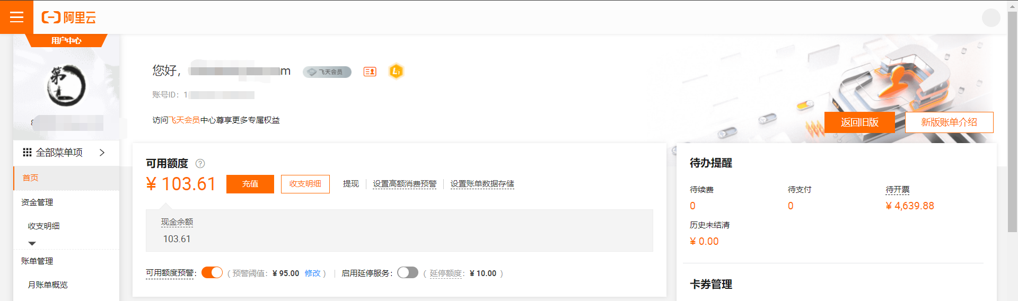The width and height of the screenshot is (1018, 301).
Task: Expand 全部菜单项 with the chevron arrow
Action: (x=102, y=153)
